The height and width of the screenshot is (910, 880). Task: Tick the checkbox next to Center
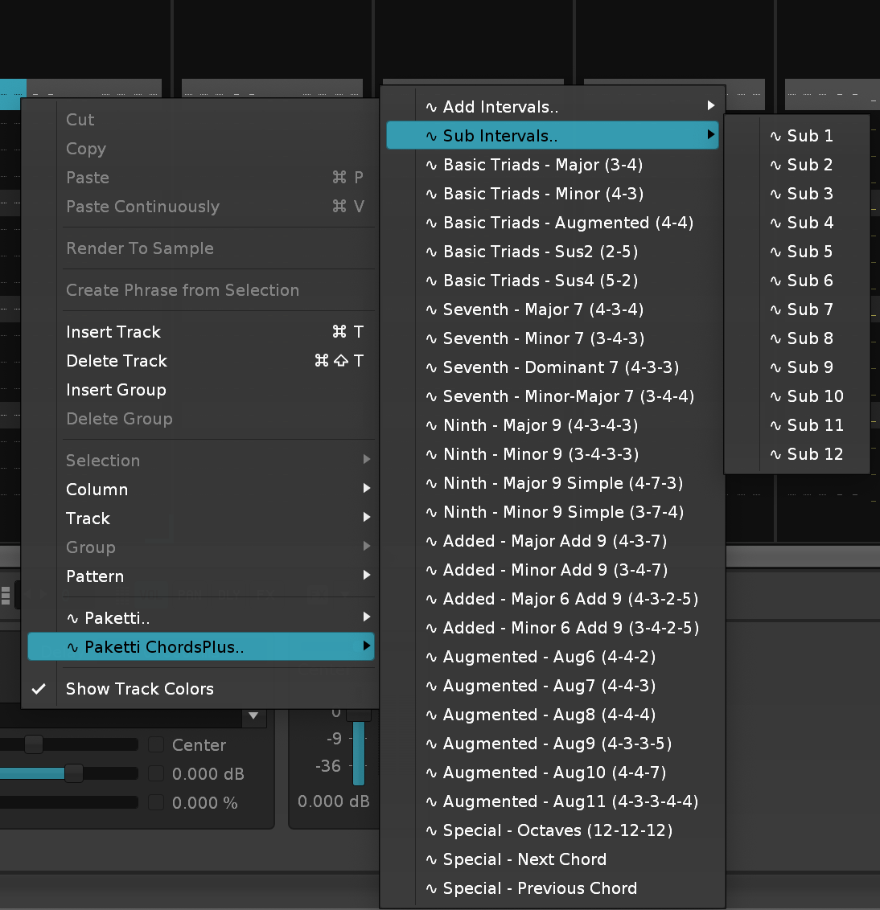[156, 744]
